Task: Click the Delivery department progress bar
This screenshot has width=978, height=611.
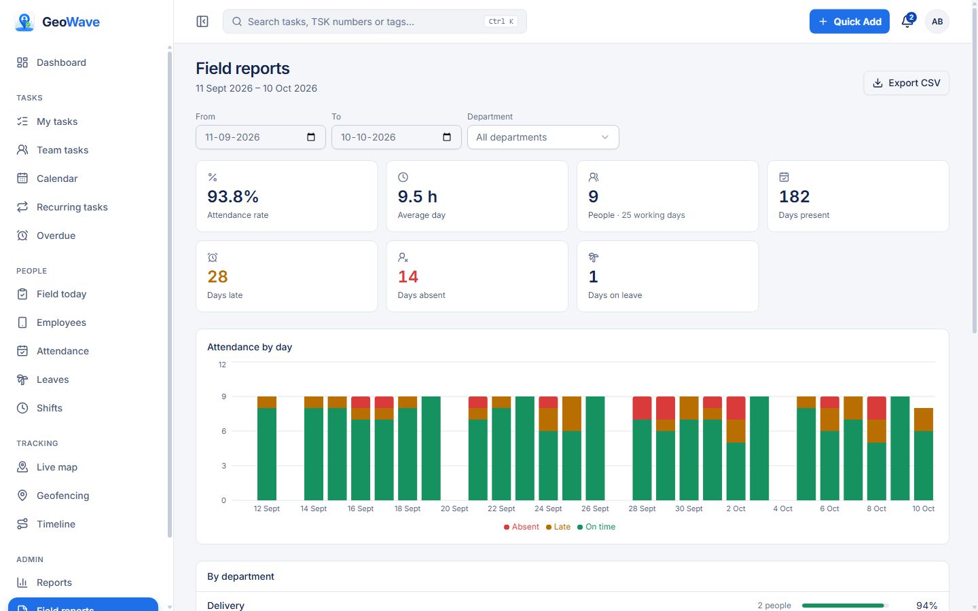Action: click(x=845, y=606)
